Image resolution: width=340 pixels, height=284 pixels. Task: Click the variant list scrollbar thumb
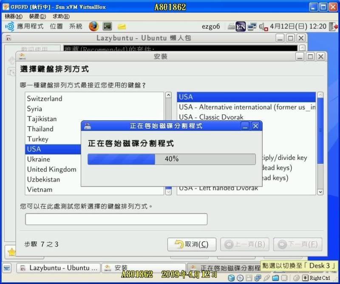pos(320,131)
